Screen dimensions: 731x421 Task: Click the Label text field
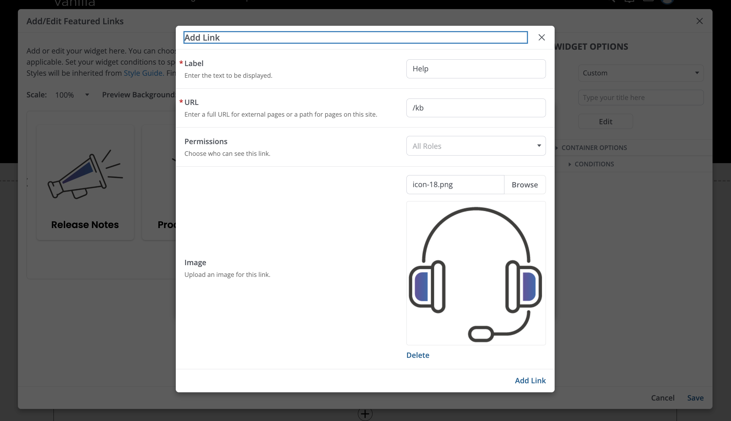pyautogui.click(x=476, y=69)
